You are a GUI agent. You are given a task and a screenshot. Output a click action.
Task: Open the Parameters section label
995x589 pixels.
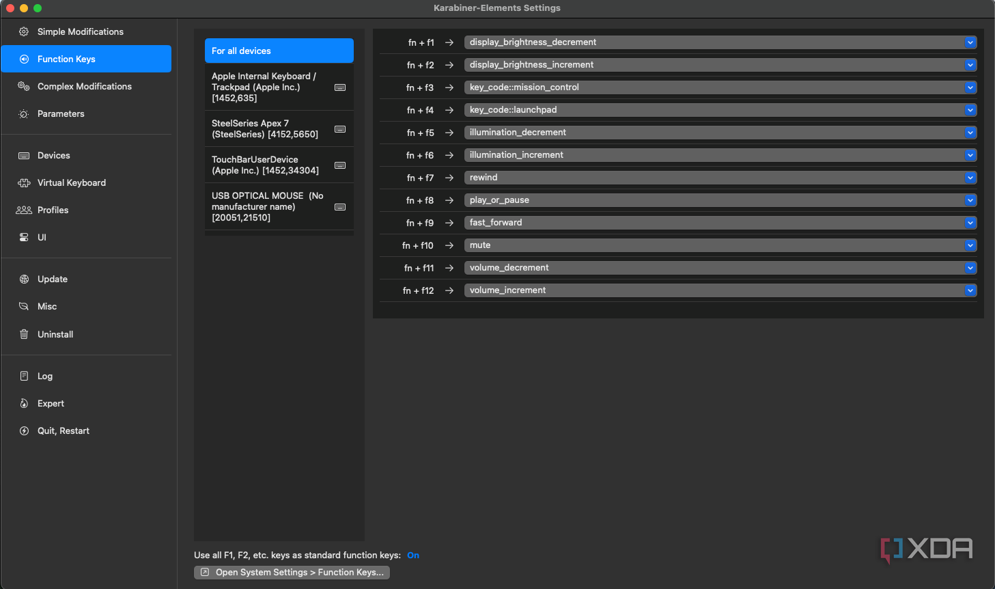tap(61, 114)
